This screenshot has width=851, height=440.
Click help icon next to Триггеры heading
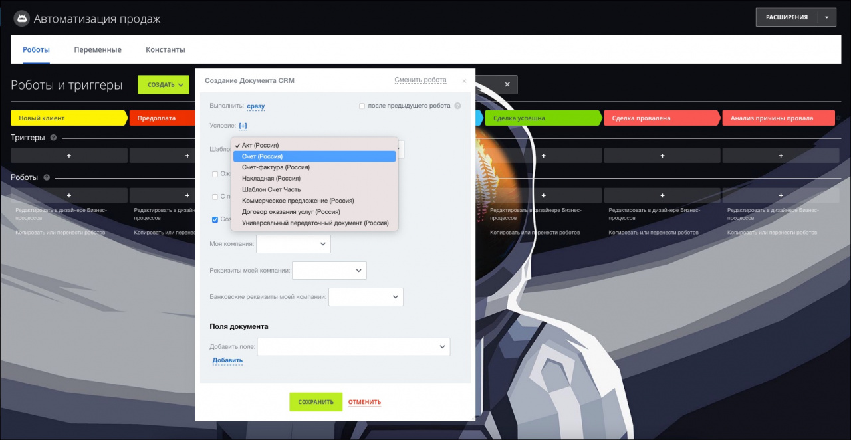click(x=53, y=138)
